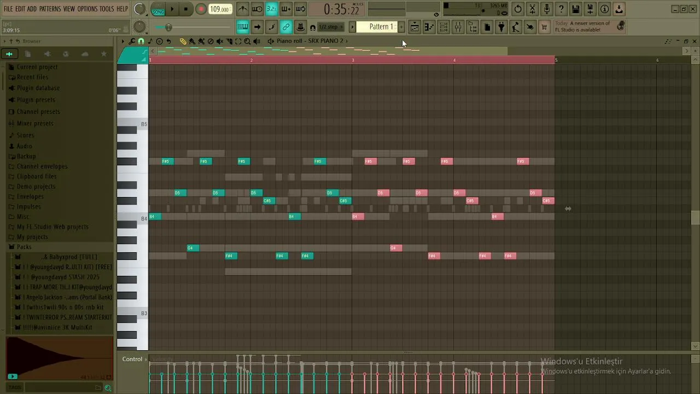Click the shopping cart icon
This screenshot has height=394, width=700.
(543, 27)
